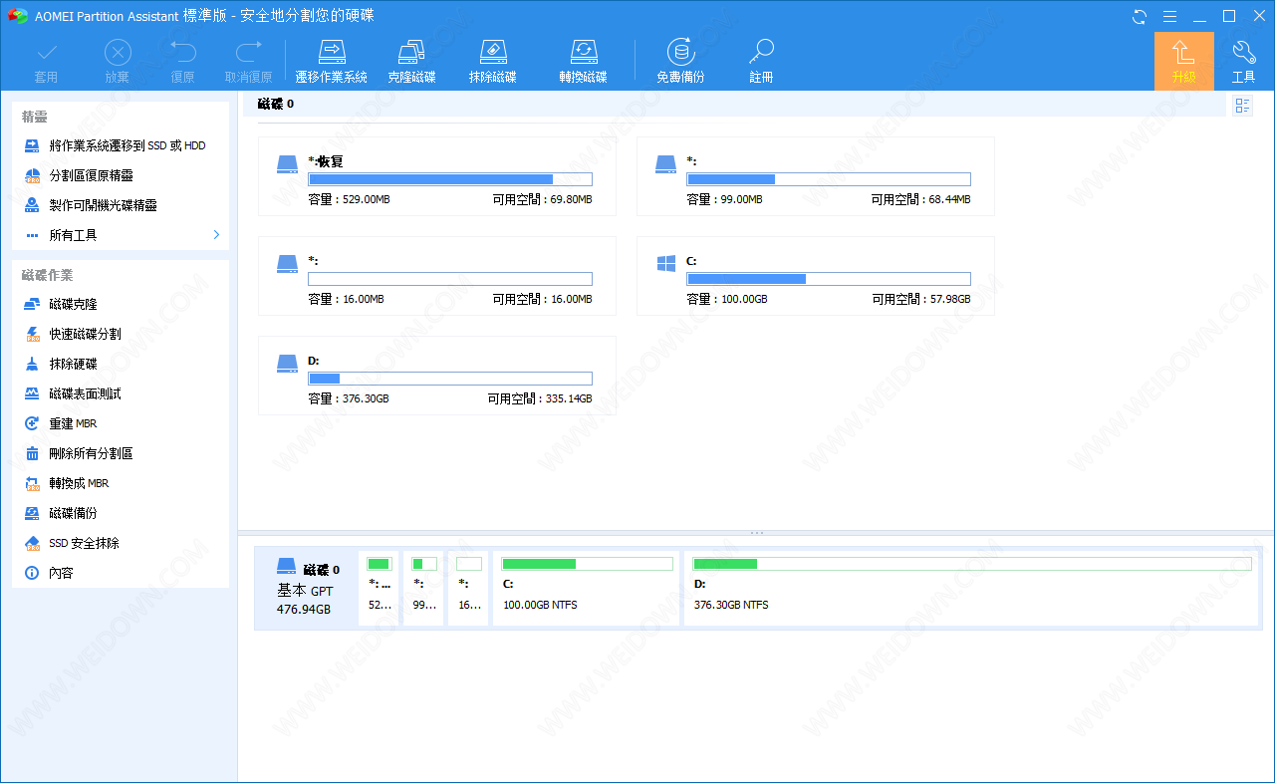Click the Discard (放棄) icon
Screen dimensions: 1275x783
tap(118, 61)
